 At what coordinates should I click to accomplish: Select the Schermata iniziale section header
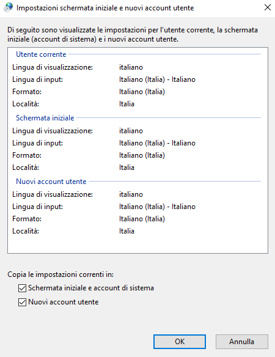(x=45, y=118)
